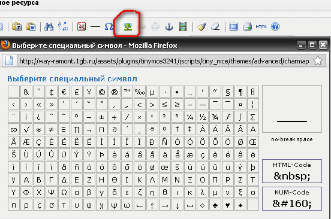Click the Insert Link chain icon
Image resolution: width=331 pixels, height=219 pixels.
click(x=142, y=26)
